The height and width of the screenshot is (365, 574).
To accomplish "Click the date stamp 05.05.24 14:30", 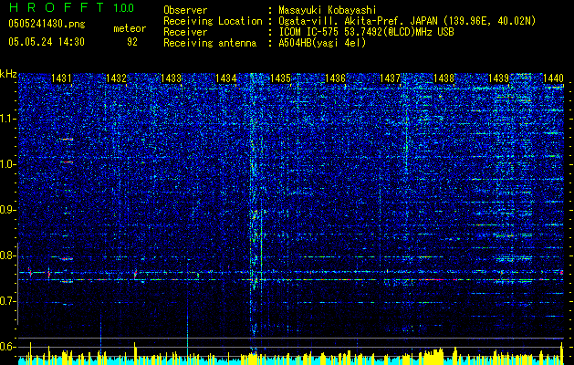I will click(47, 42).
